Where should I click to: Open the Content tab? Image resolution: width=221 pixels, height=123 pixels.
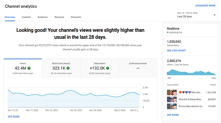pyautogui.click(x=26, y=17)
